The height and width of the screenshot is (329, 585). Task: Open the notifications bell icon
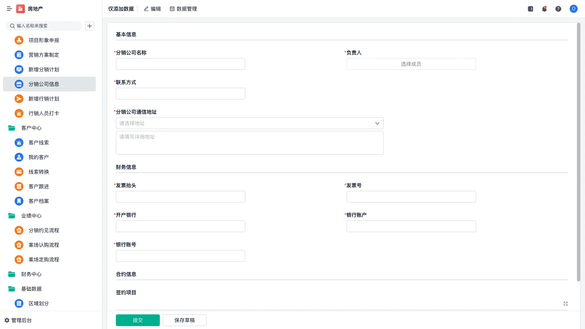pos(544,9)
